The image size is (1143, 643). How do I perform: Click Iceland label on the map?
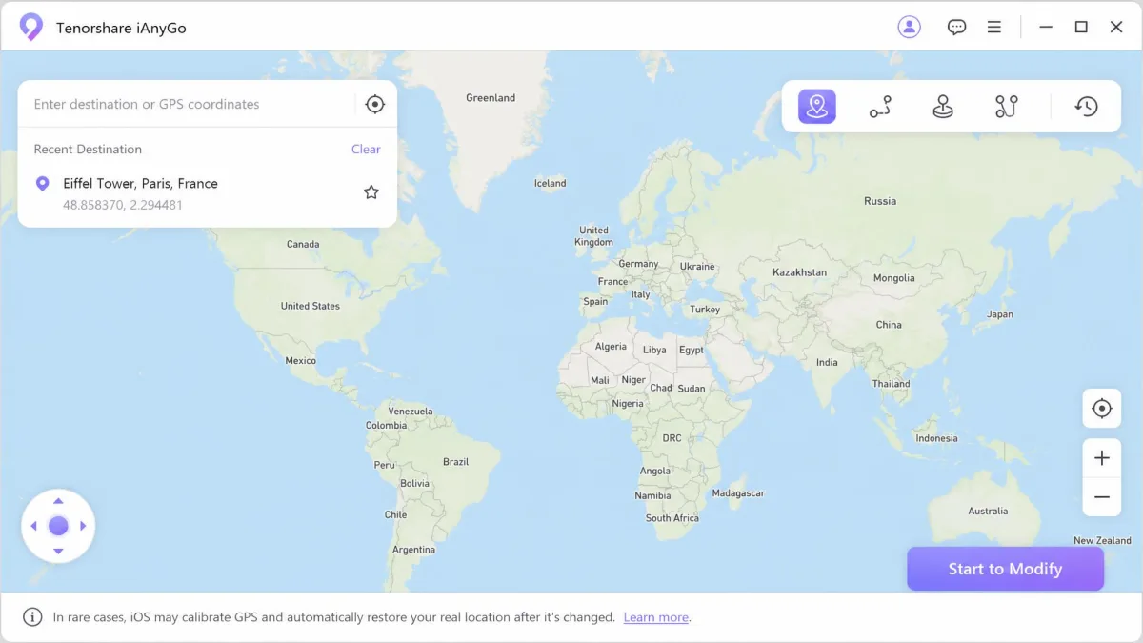(550, 183)
